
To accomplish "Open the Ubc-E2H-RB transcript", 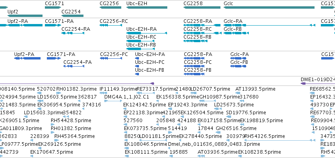I will click(141, 49).
